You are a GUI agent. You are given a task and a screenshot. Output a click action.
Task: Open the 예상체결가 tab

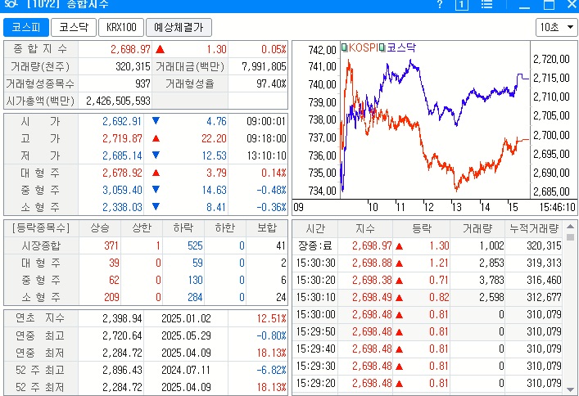point(179,27)
